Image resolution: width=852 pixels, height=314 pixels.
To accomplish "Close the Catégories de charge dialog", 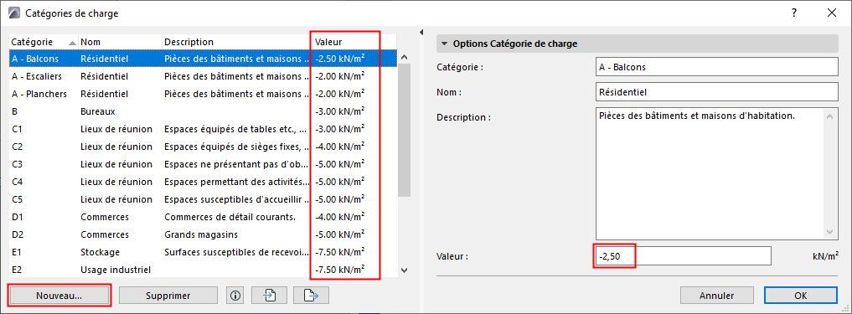I will pyautogui.click(x=832, y=13).
